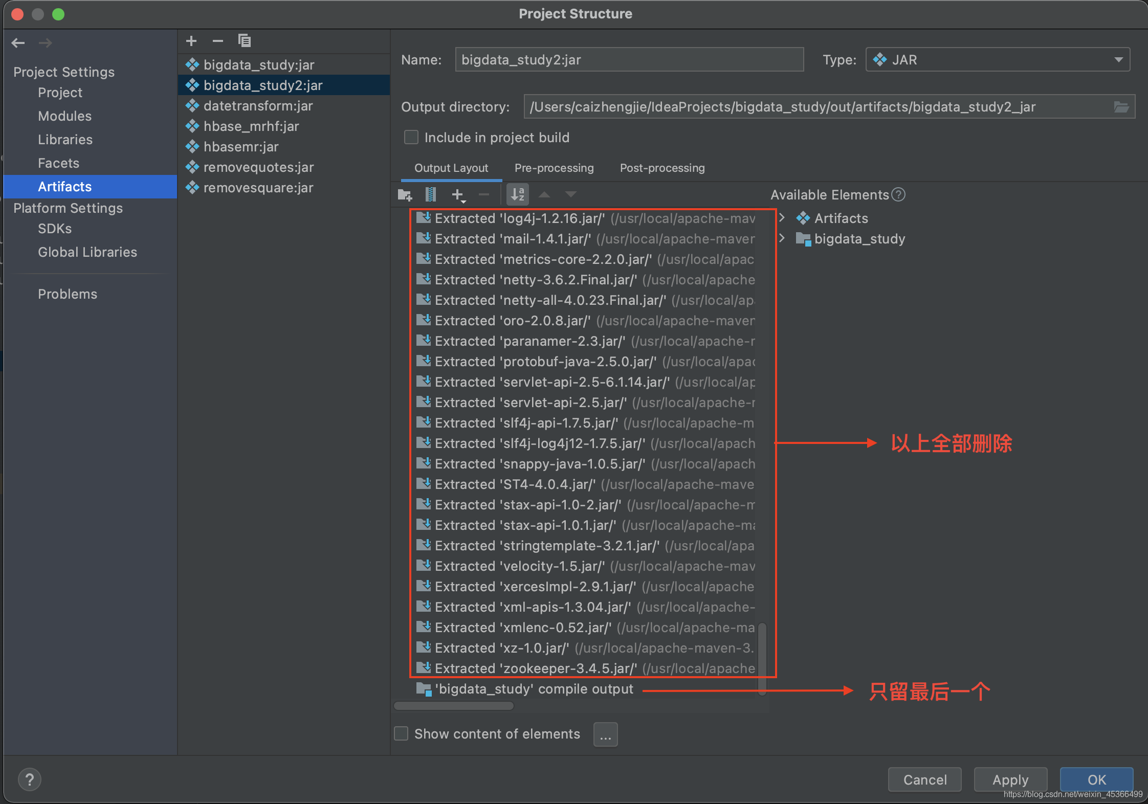This screenshot has height=804, width=1148.
Task: Expand bigdata_study node in Available Elements
Action: point(782,239)
